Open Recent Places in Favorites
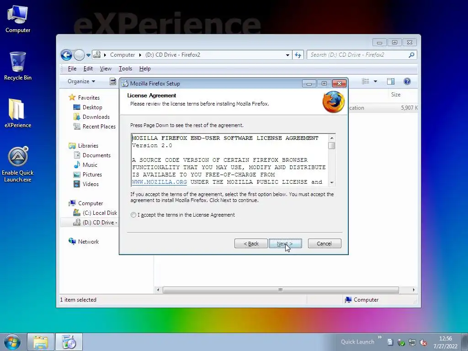Screen dimensions: 468x351 coord(99,127)
